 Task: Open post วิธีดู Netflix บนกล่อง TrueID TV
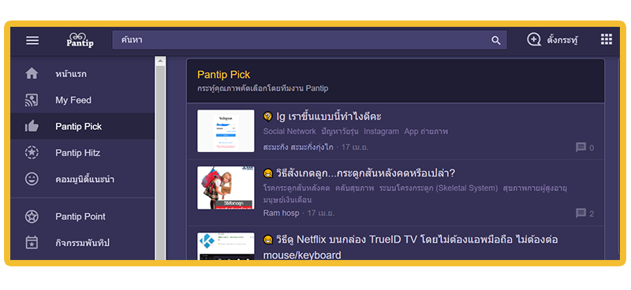410,247
